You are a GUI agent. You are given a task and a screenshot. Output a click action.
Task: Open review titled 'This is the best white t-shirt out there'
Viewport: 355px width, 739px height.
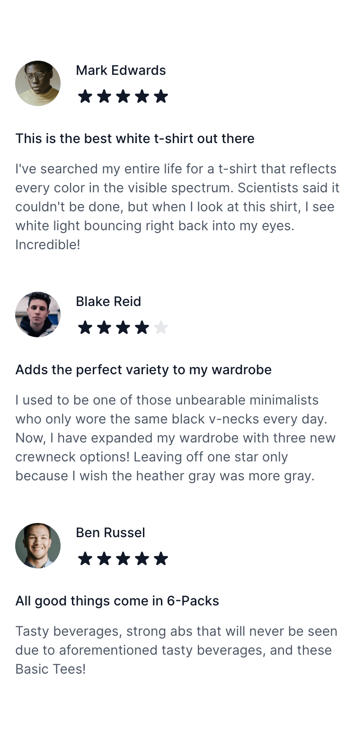pos(135,138)
